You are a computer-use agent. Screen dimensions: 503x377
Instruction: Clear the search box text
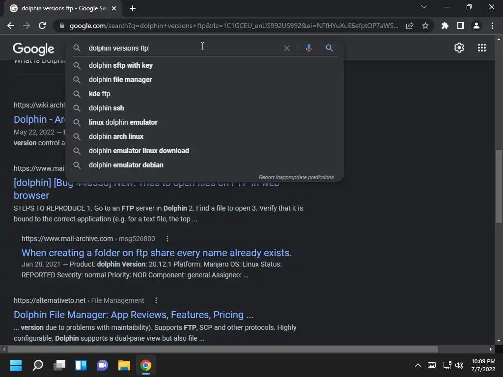[287, 48]
